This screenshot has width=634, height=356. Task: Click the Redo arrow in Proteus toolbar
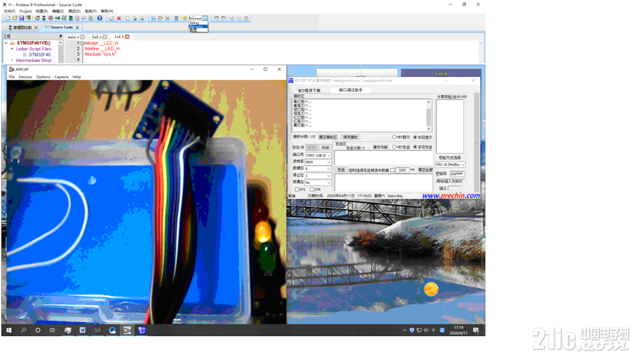[224, 18]
